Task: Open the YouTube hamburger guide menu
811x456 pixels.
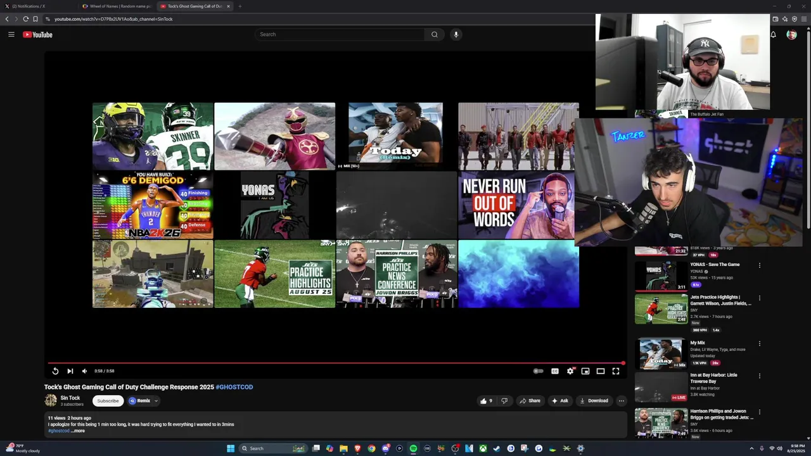Action: [11, 34]
